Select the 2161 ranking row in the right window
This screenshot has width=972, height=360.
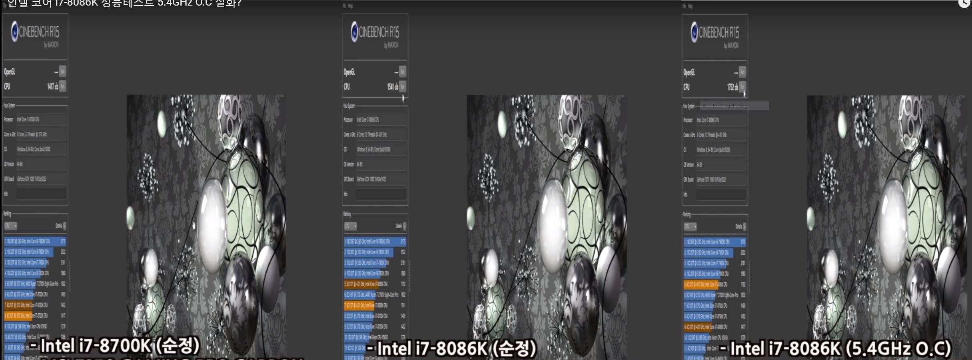point(715,263)
